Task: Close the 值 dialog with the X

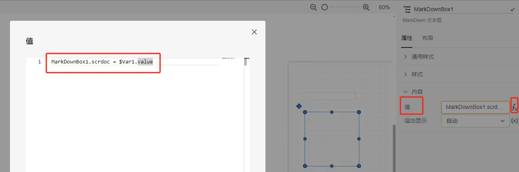Action: click(x=254, y=32)
